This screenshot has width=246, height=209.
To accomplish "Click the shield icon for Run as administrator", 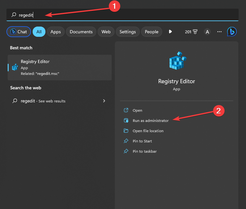I will 126,120.
